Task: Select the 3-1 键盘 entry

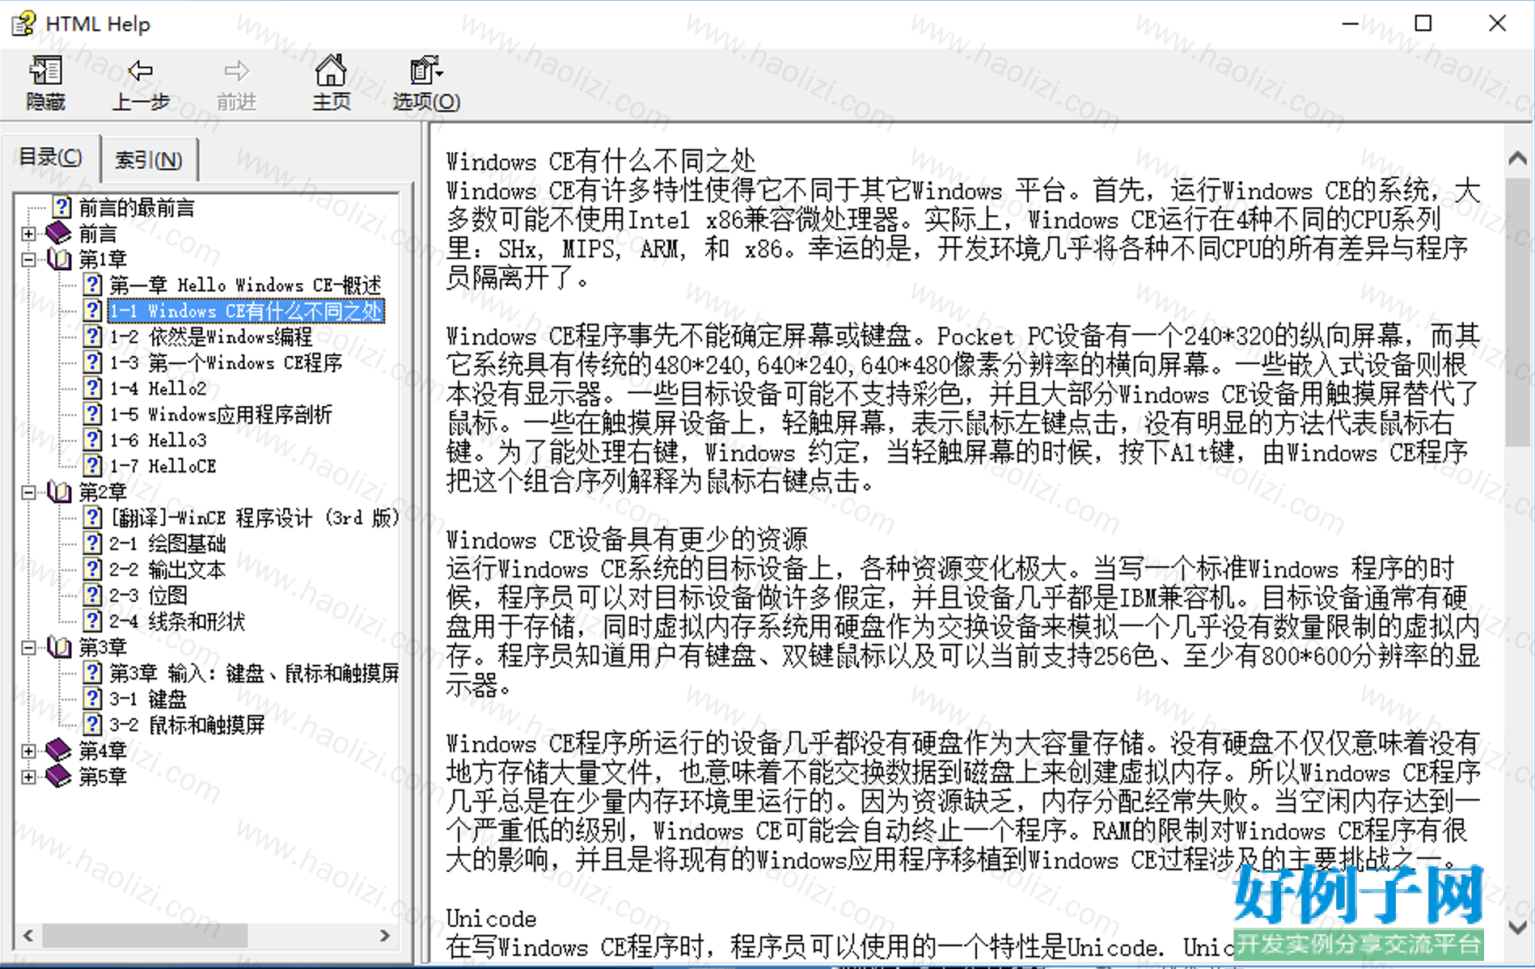Action: pos(148,699)
